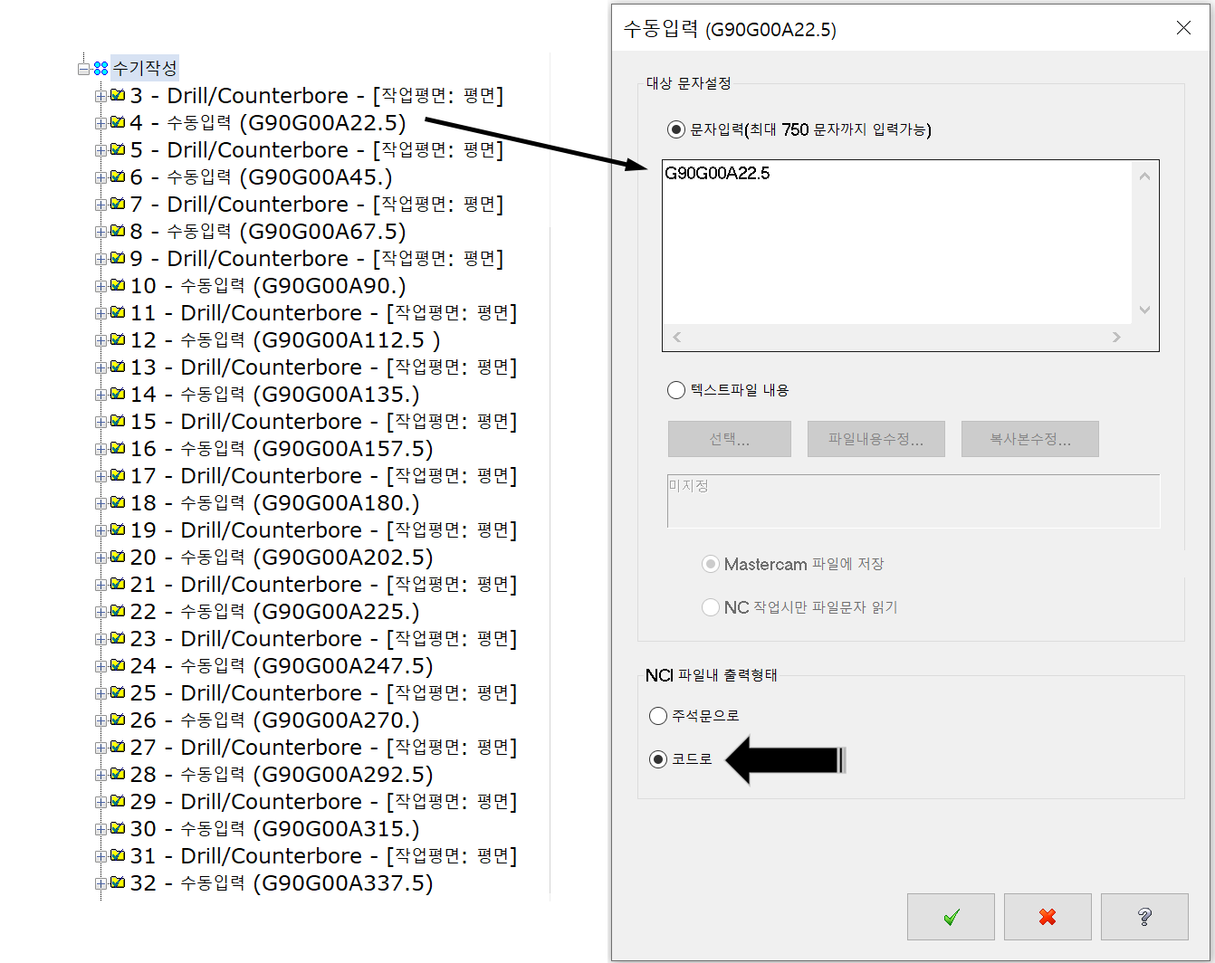
Task: Select the 수기작성 group label
Action: [x=145, y=68]
